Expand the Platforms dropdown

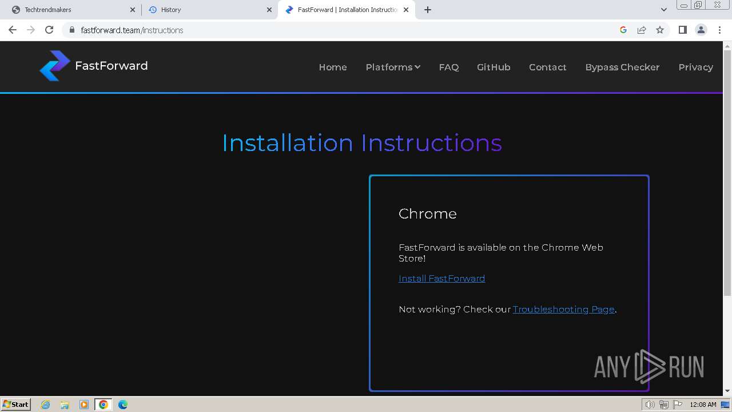[x=393, y=67]
